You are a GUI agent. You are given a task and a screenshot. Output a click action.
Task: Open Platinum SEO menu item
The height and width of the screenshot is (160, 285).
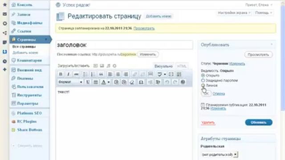30,113
